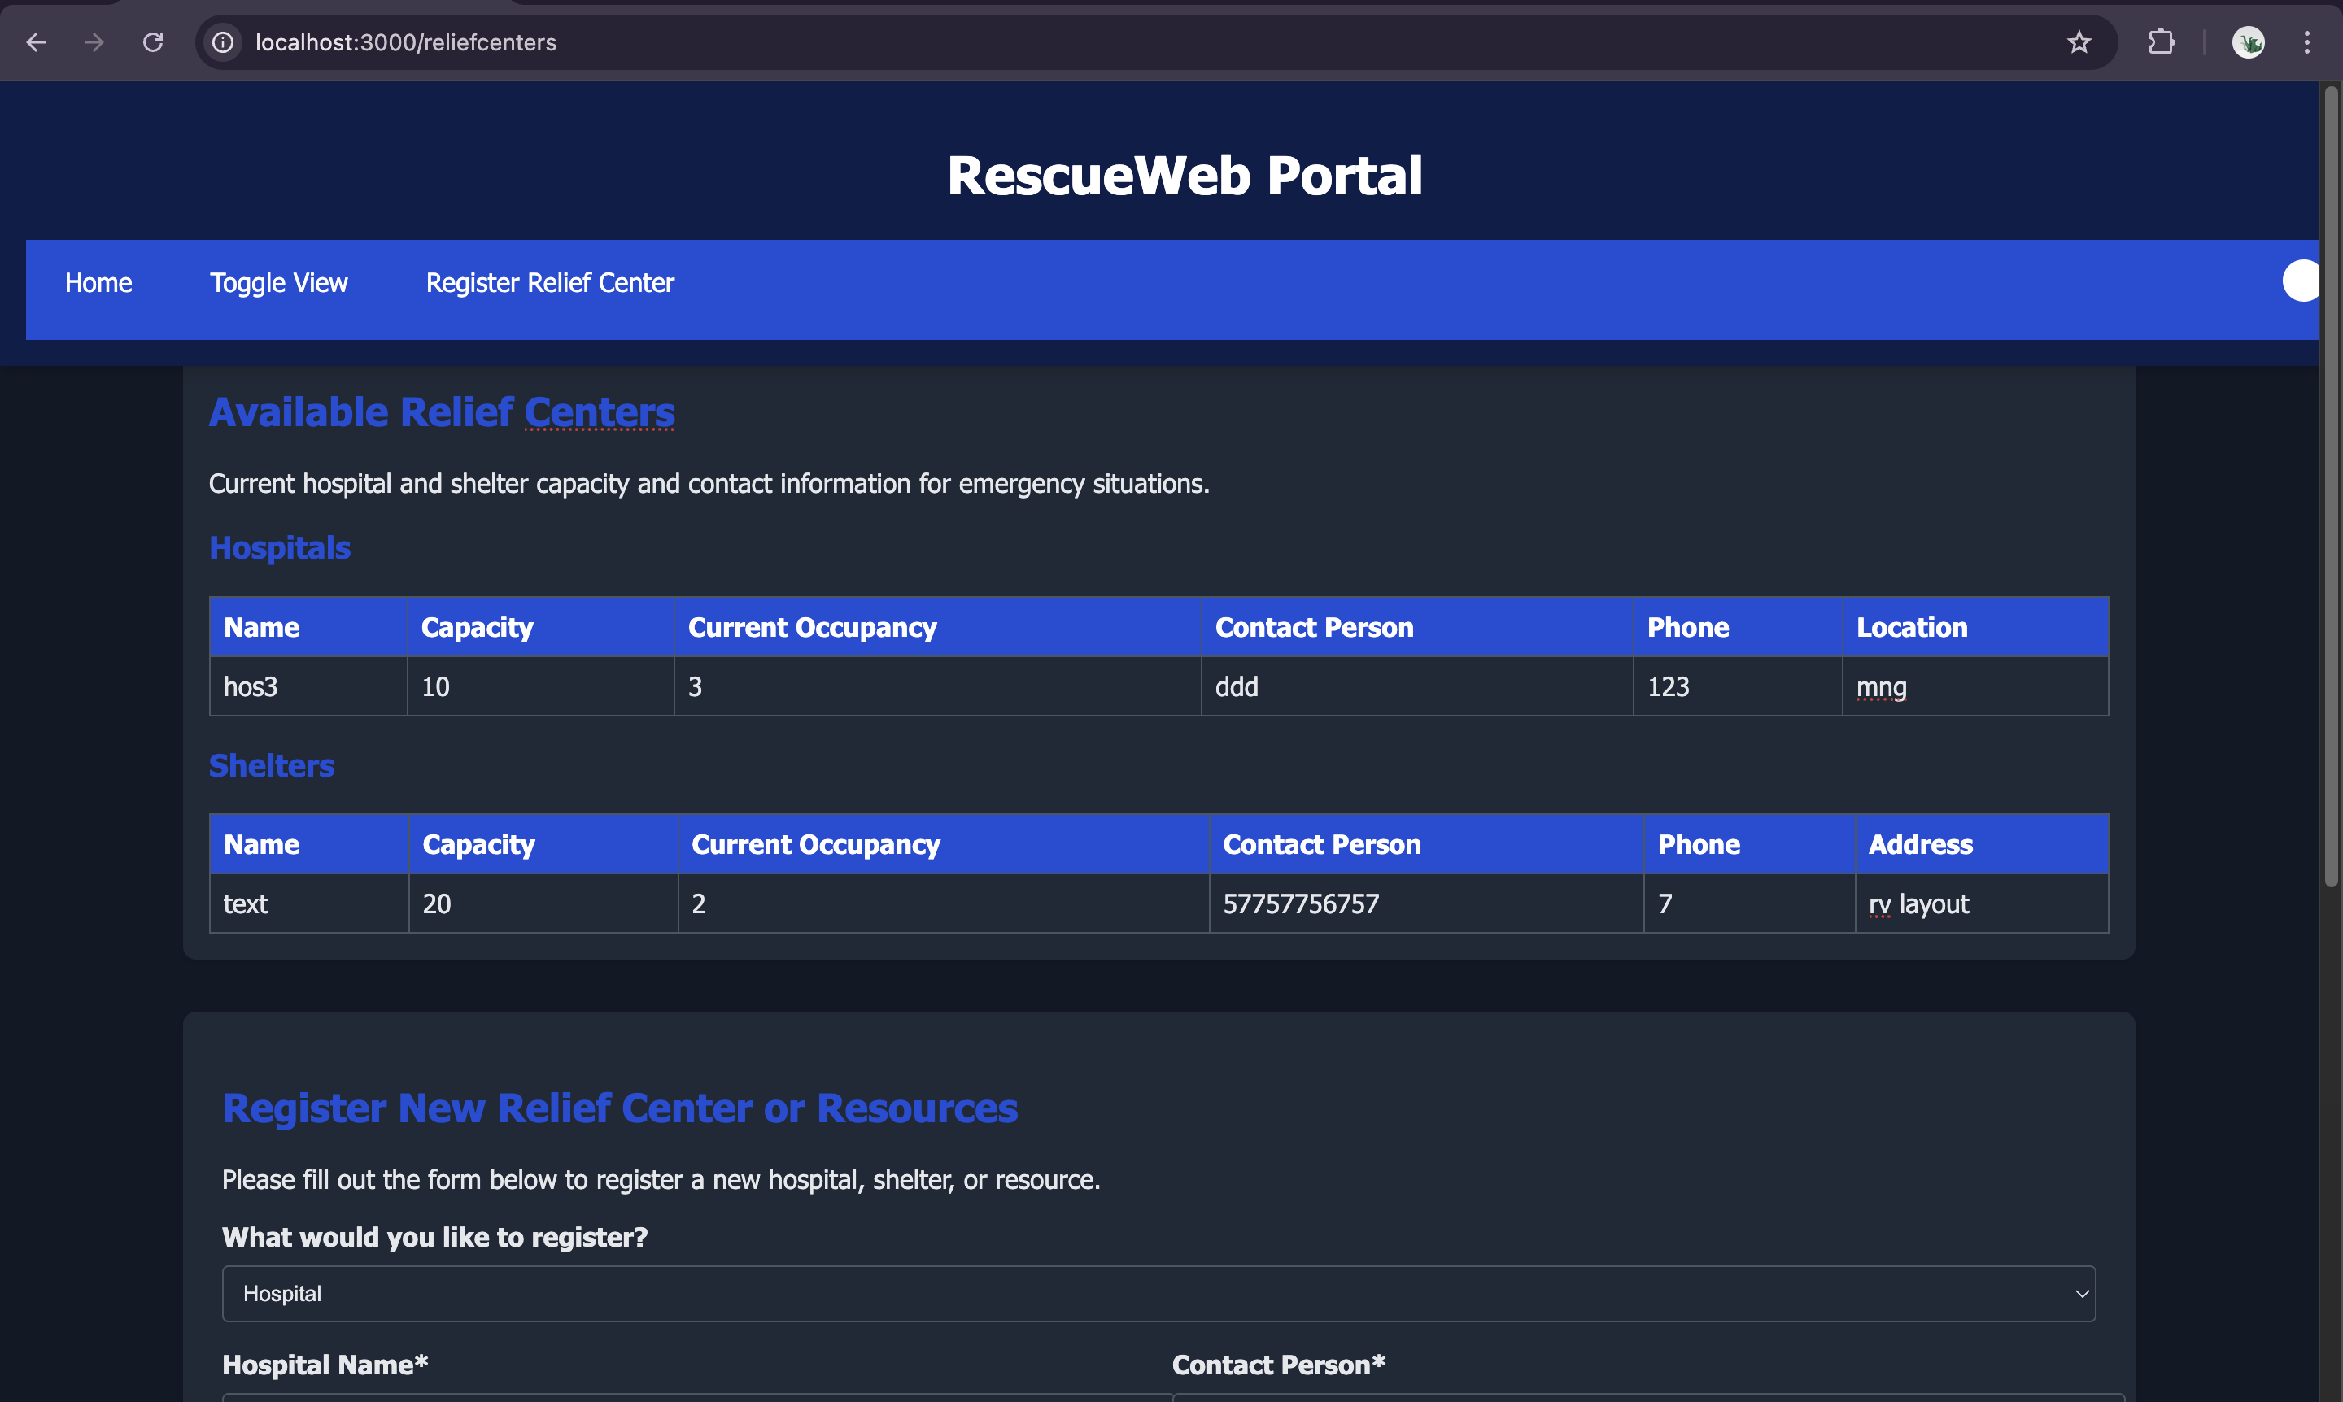Open the Chrome three-dot menu

[x=2307, y=42]
